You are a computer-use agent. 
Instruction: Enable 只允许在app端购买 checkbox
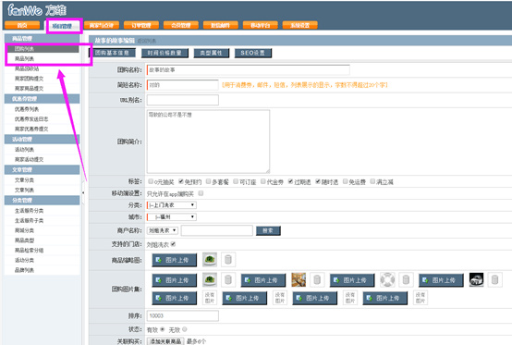coord(201,193)
